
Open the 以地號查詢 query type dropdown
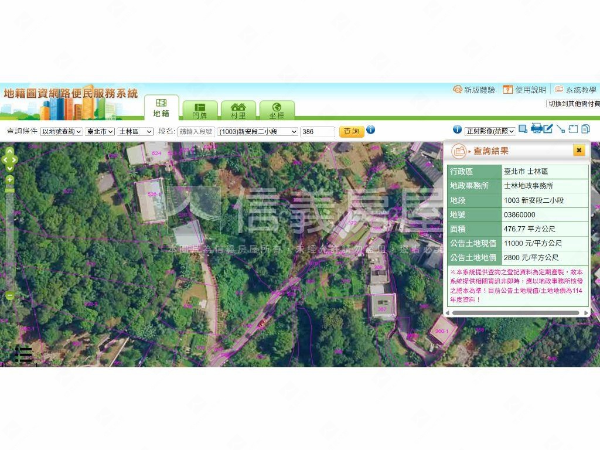[61, 132]
